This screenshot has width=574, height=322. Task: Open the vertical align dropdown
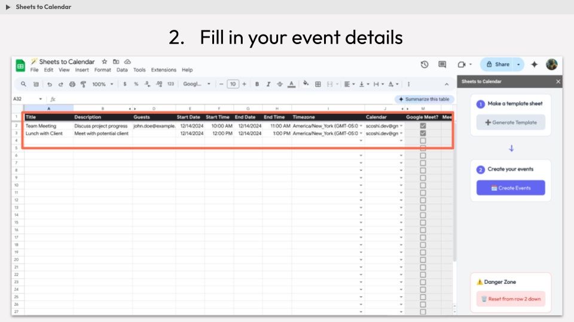[x=364, y=84]
